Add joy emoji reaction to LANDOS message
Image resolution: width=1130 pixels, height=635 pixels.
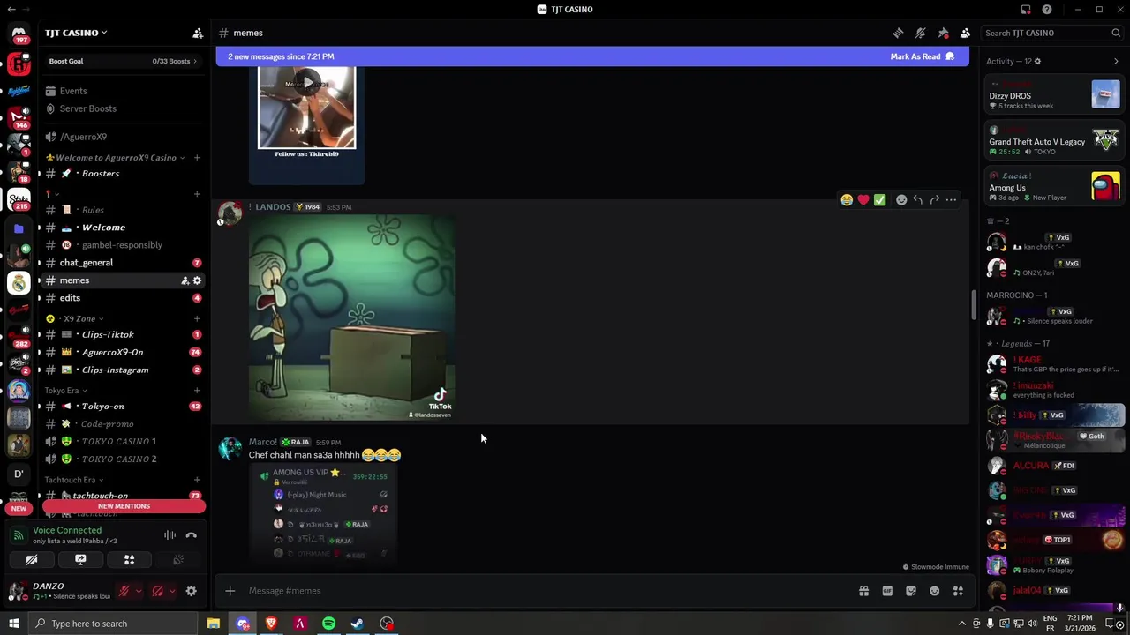point(847,200)
